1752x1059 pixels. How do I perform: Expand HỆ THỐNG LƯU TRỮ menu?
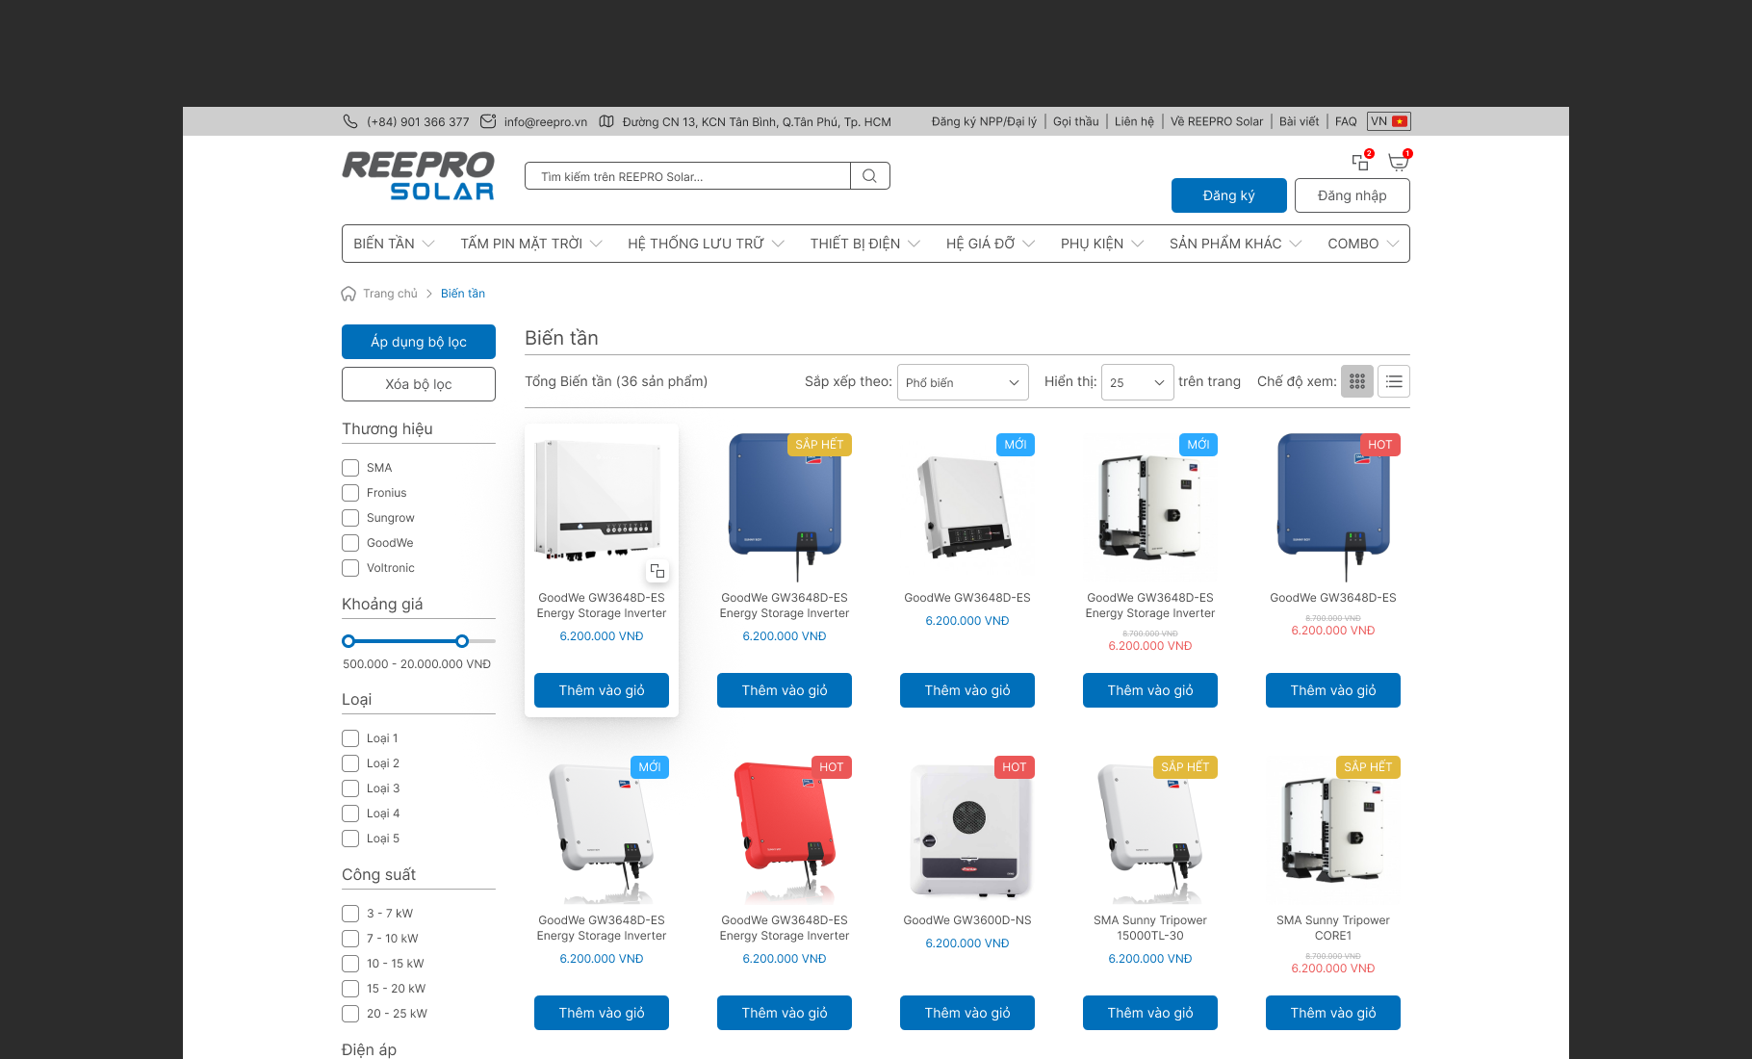706,244
